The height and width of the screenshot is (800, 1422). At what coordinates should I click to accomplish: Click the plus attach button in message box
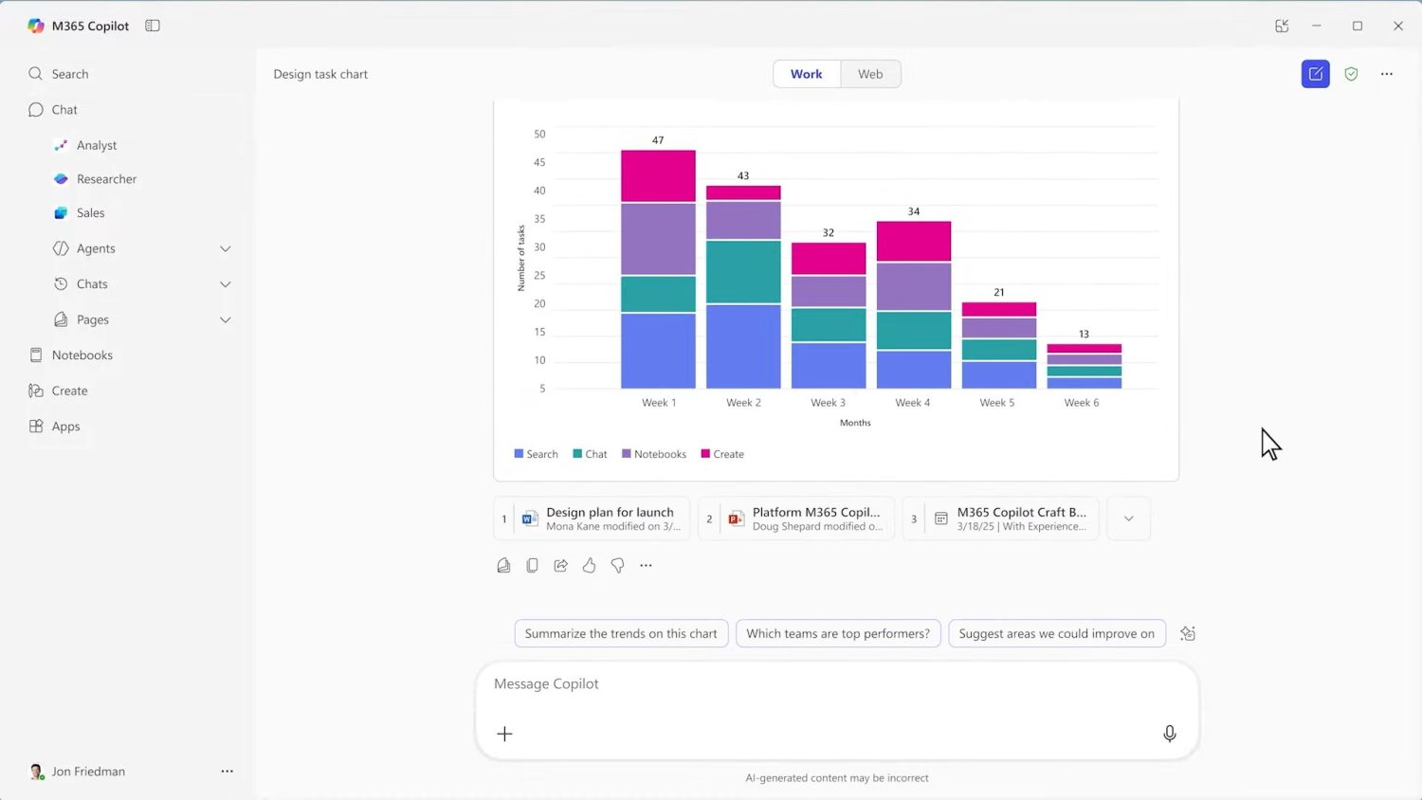point(504,734)
